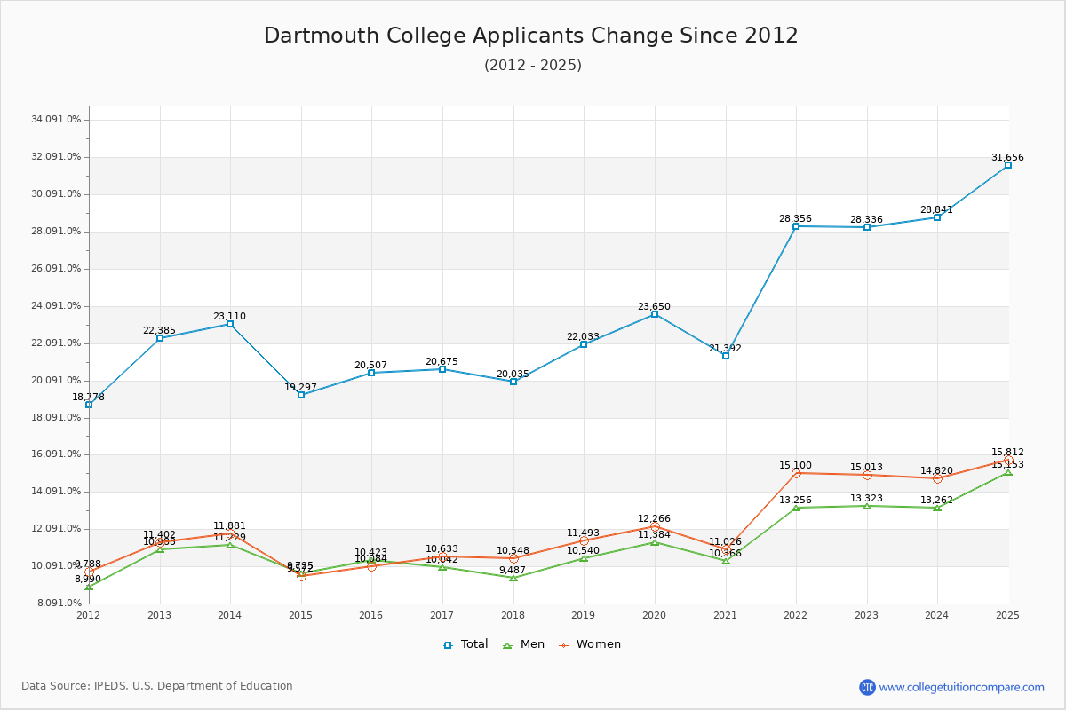Click the 2025 year axis label
The height and width of the screenshot is (710, 1066).
coord(1008,613)
